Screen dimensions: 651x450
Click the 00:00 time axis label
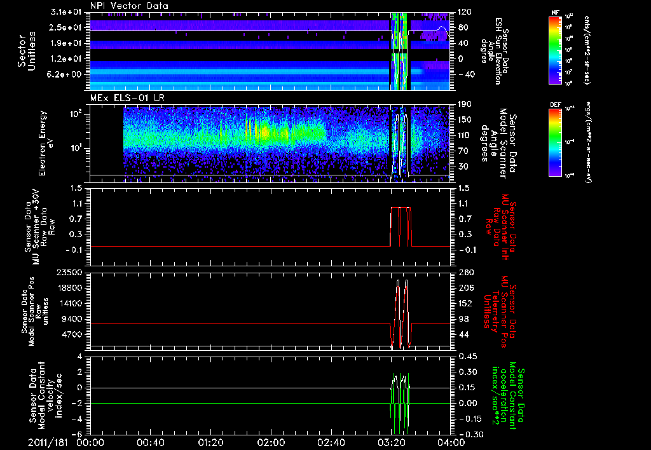coord(90,442)
